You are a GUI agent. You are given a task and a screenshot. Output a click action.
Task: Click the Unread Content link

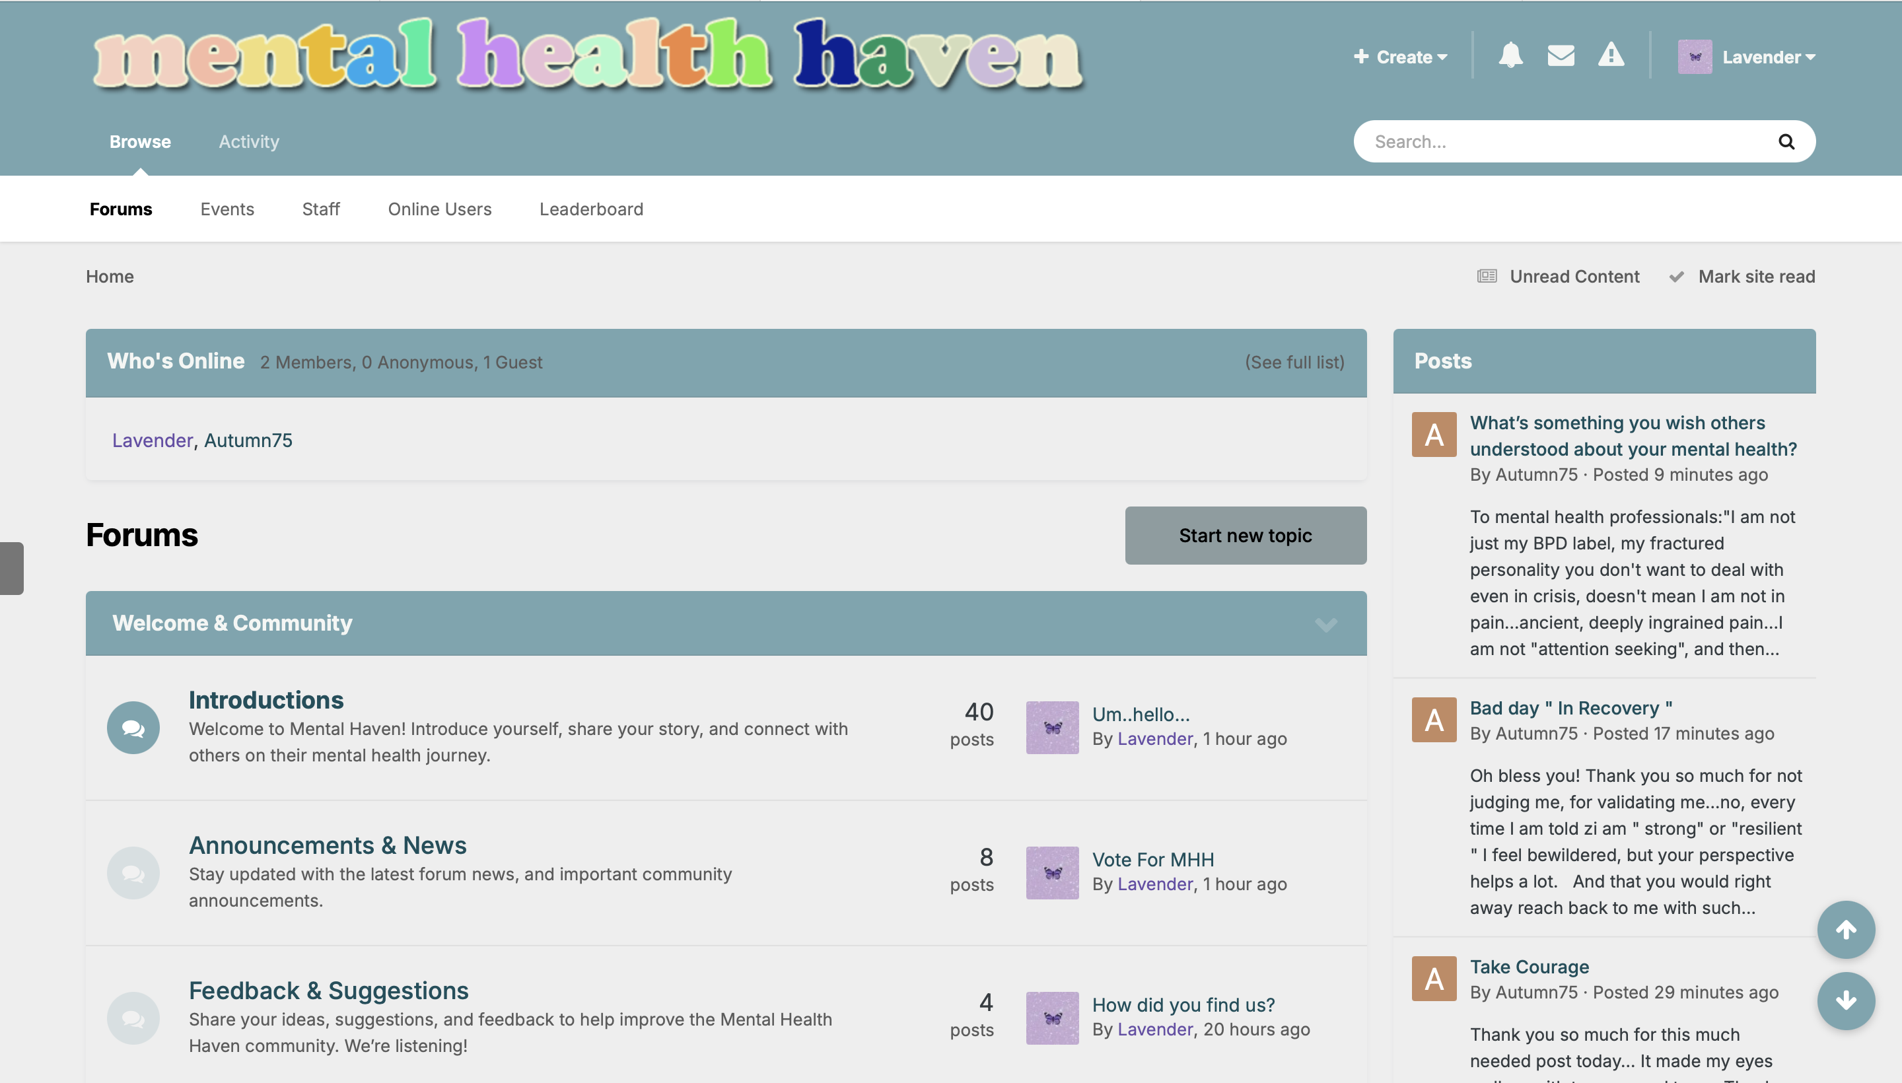pyautogui.click(x=1574, y=276)
